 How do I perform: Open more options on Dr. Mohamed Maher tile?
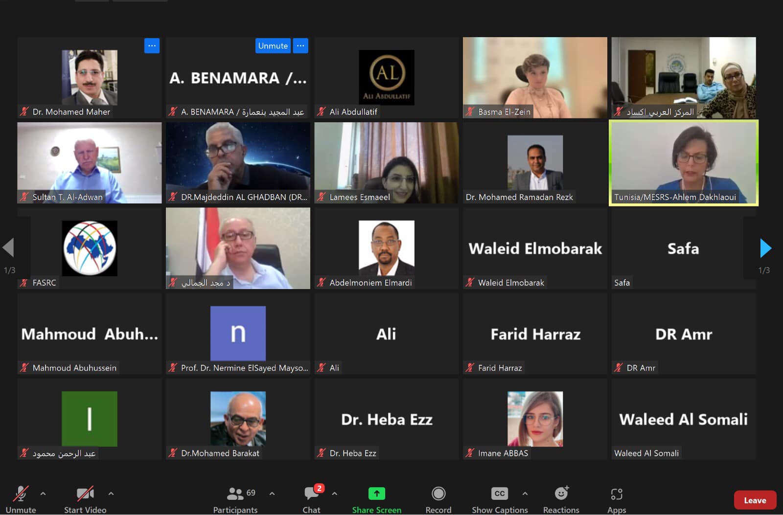click(x=152, y=45)
